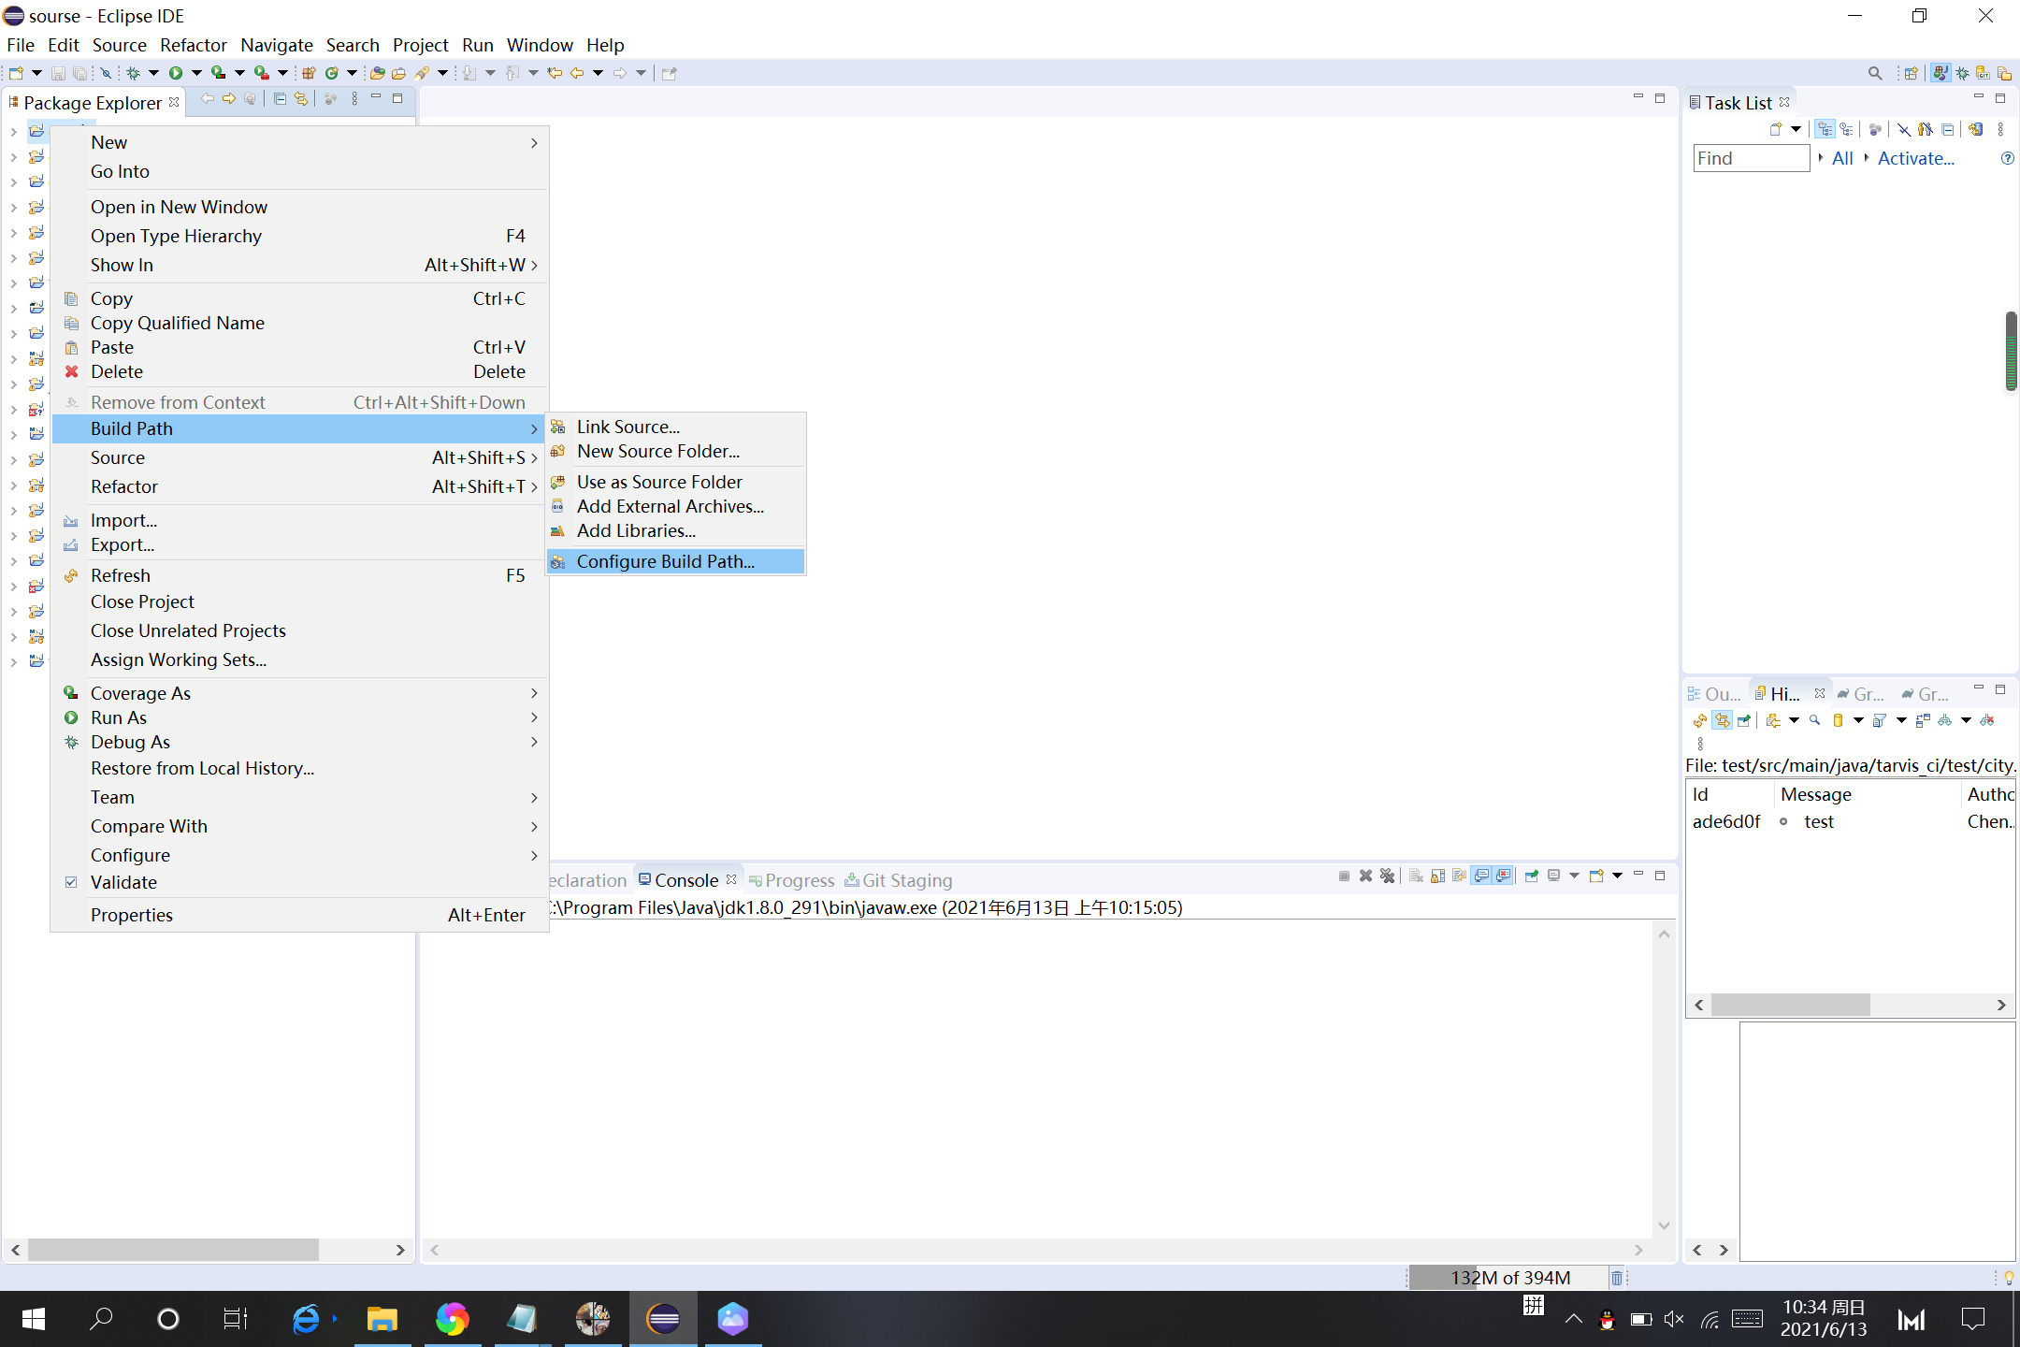Click Collapse All in Package Explorer
Image resolution: width=2020 pixels, height=1347 pixels.
tap(280, 99)
